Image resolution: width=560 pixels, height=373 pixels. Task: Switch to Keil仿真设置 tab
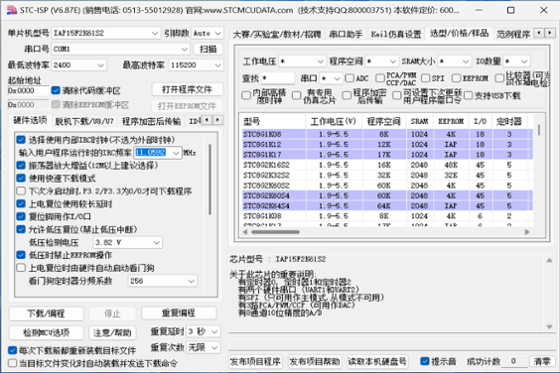[396, 35]
